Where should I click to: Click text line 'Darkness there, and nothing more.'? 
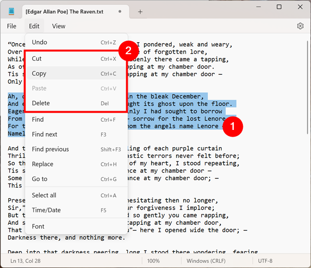(x=66, y=237)
